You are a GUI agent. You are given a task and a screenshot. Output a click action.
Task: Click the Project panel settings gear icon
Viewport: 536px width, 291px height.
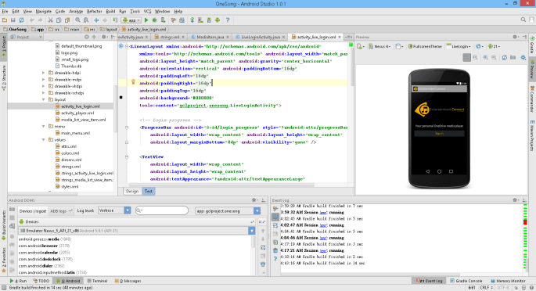104,37
